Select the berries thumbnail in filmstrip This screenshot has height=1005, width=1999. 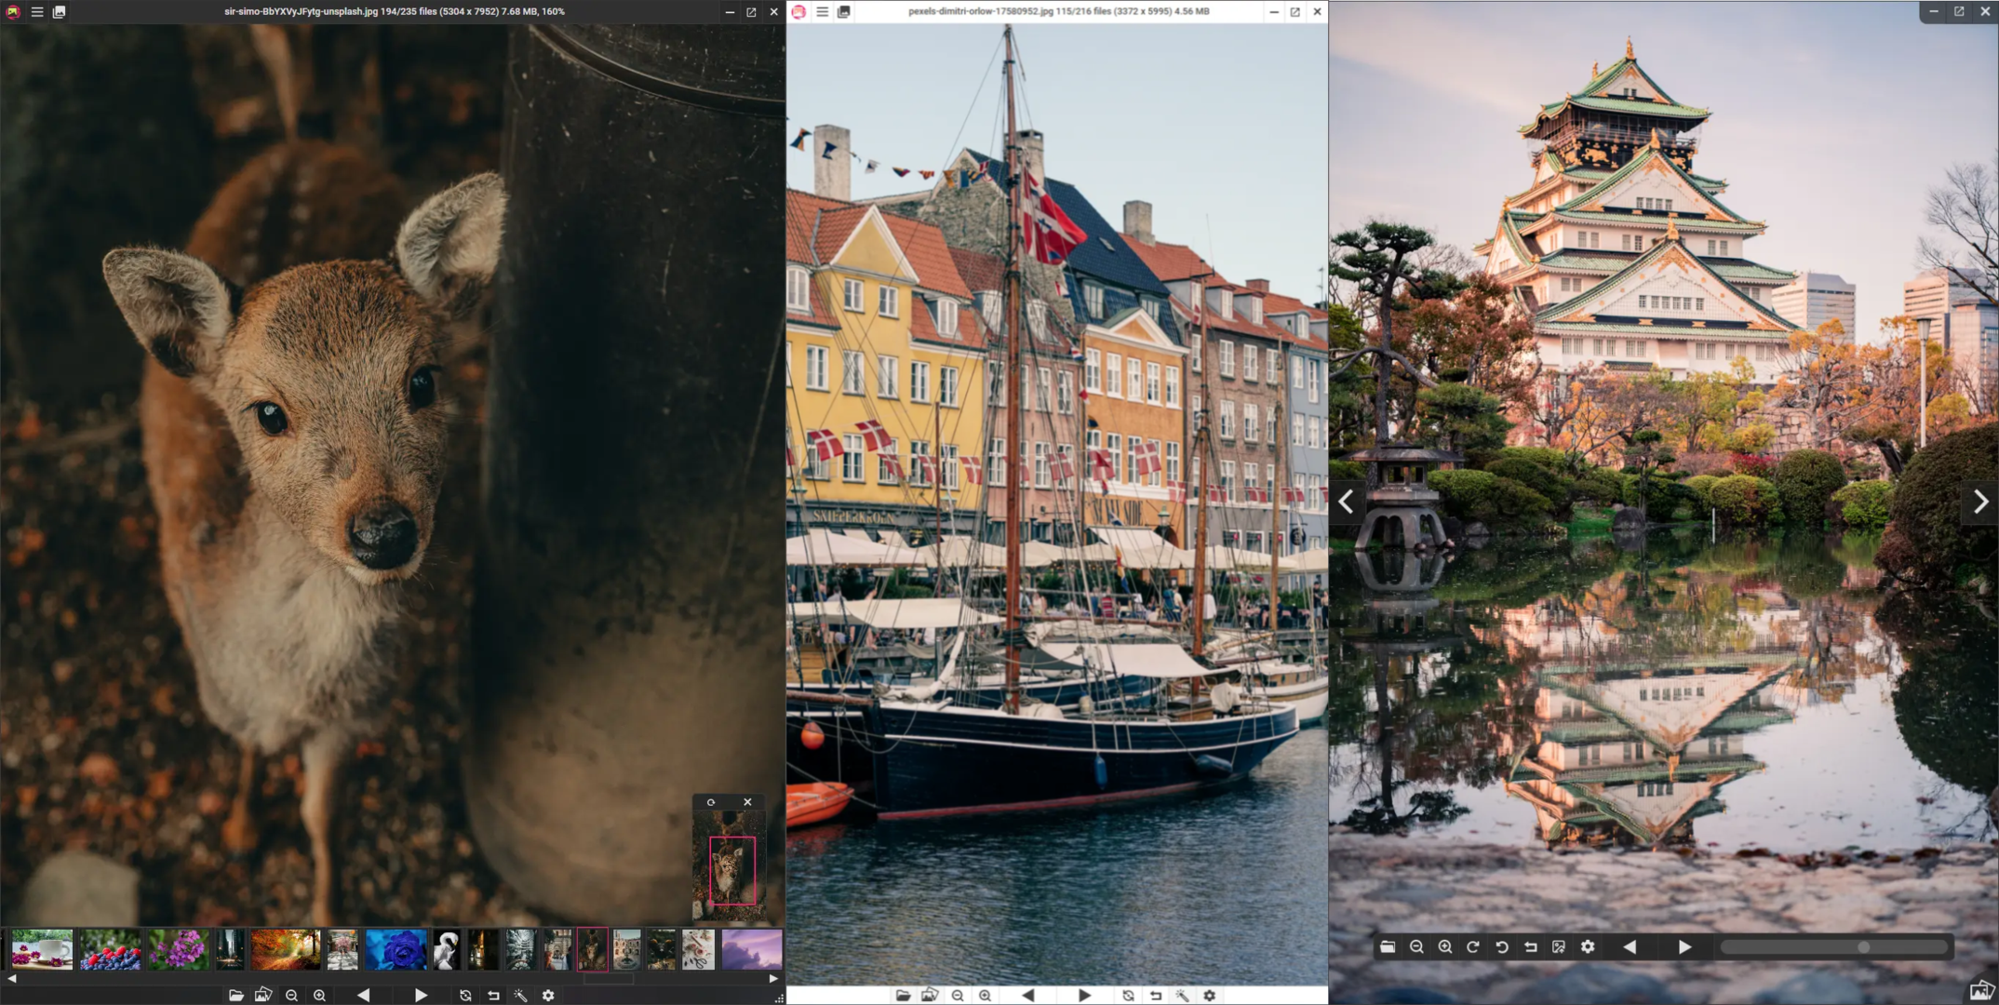pyautogui.click(x=111, y=950)
